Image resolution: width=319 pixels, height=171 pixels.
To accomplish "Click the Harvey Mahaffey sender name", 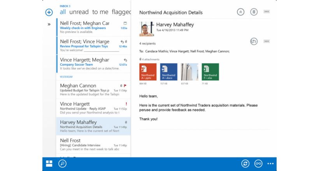I will [x=175, y=24].
